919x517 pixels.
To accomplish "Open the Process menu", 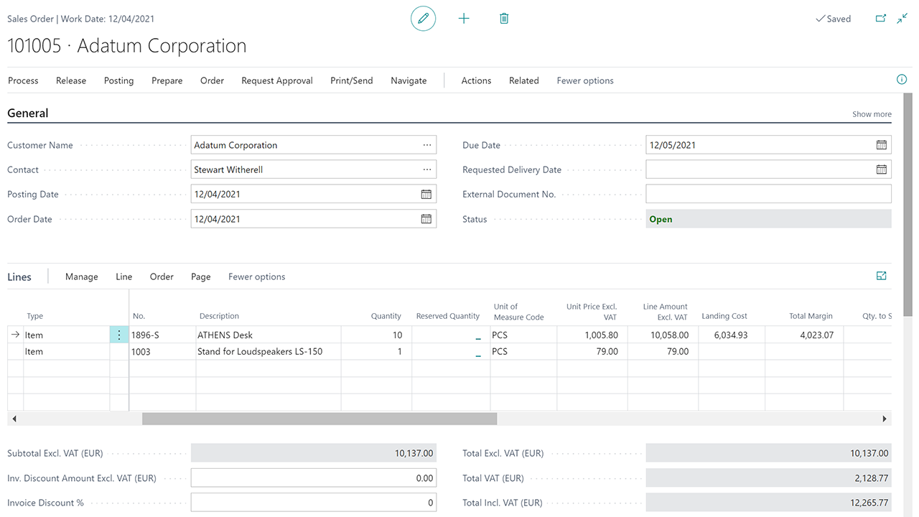I will click(x=23, y=80).
